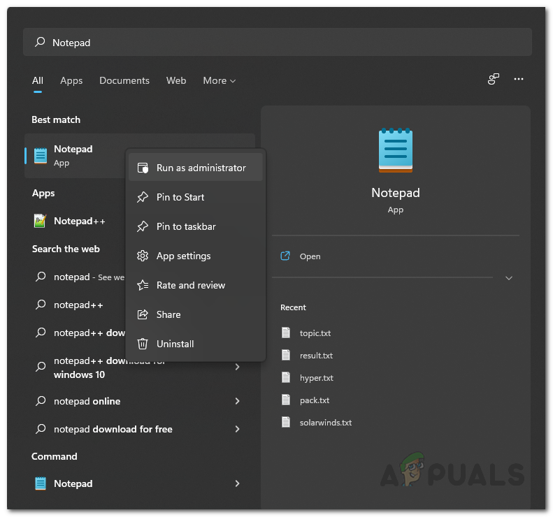Open the three-dot options menu
Viewport: 553px width, 517px height.
[x=519, y=79]
